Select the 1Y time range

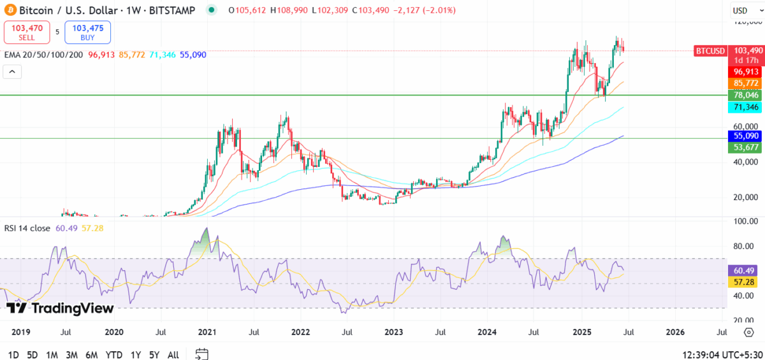[136, 354]
